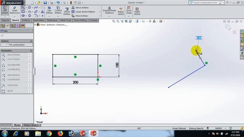Select the Line sketch tool
244x137 pixels.
(x=23, y=8)
